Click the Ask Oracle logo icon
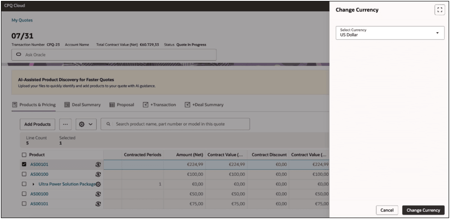This screenshot has width=450, height=219. pyautogui.click(x=19, y=55)
